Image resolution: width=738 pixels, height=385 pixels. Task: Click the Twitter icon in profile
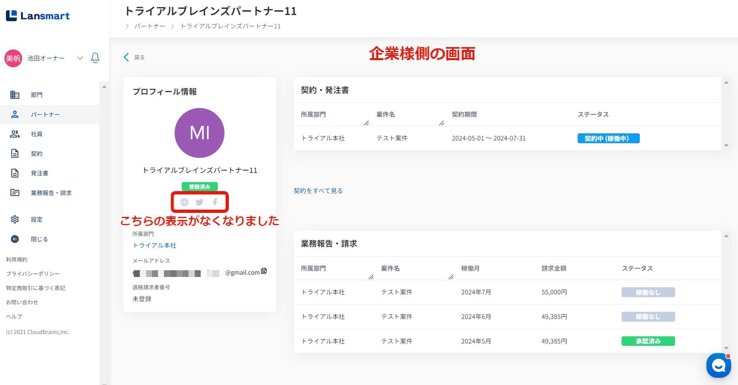200,202
